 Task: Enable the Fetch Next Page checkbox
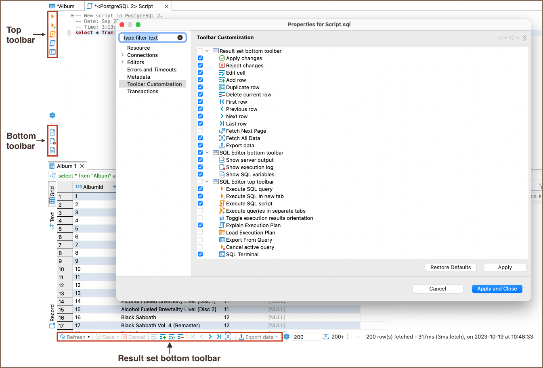(200, 131)
